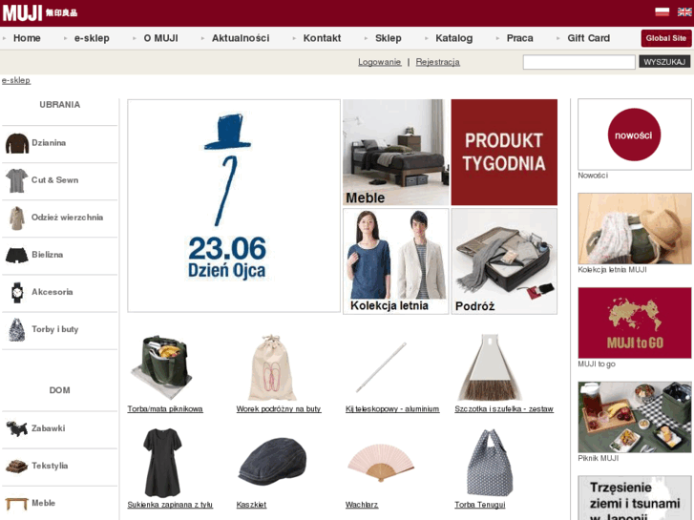Open the Akcesoria watch icon
Image resolution: width=694 pixels, height=520 pixels.
tap(17, 293)
